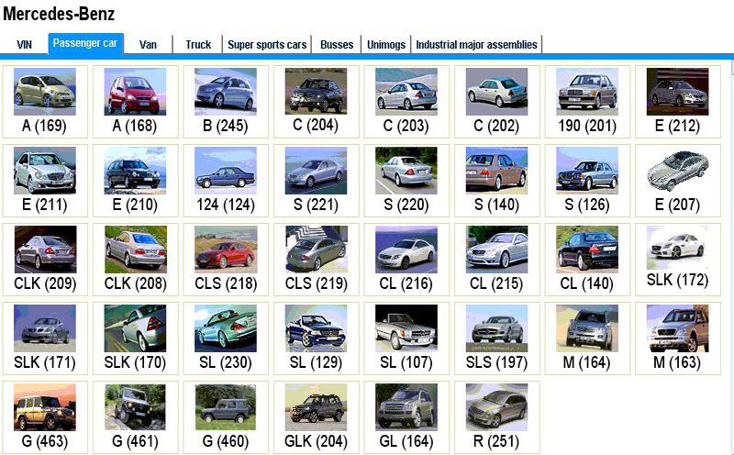Pick the G (460) model
The width and height of the screenshot is (734, 455).
pyautogui.click(x=226, y=417)
